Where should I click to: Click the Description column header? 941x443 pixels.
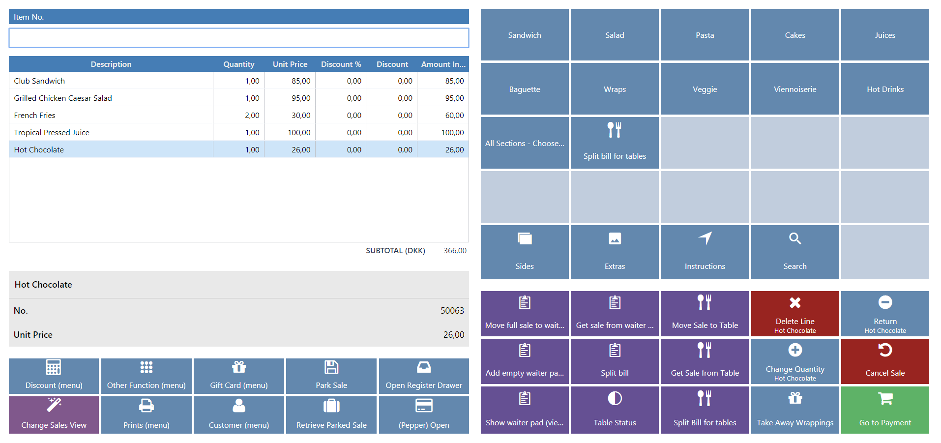(x=111, y=64)
